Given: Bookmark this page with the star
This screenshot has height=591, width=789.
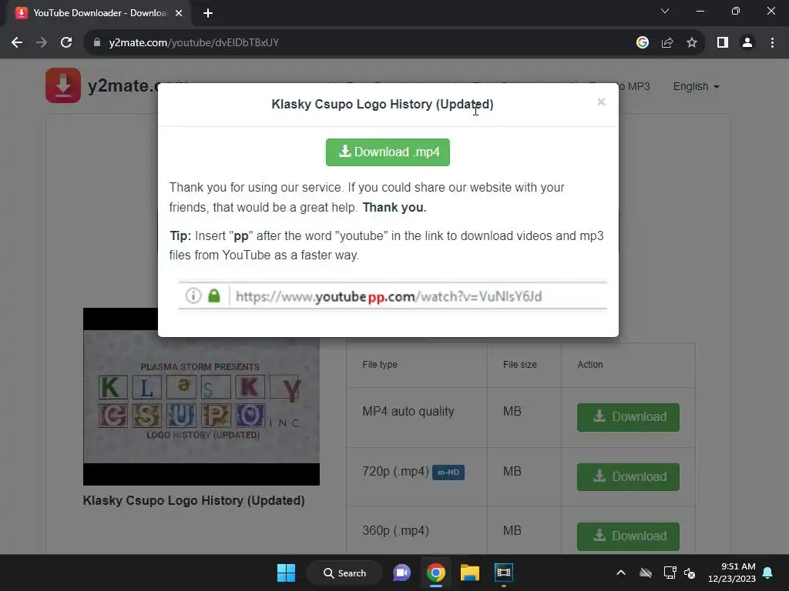Looking at the screenshot, I should pos(692,43).
